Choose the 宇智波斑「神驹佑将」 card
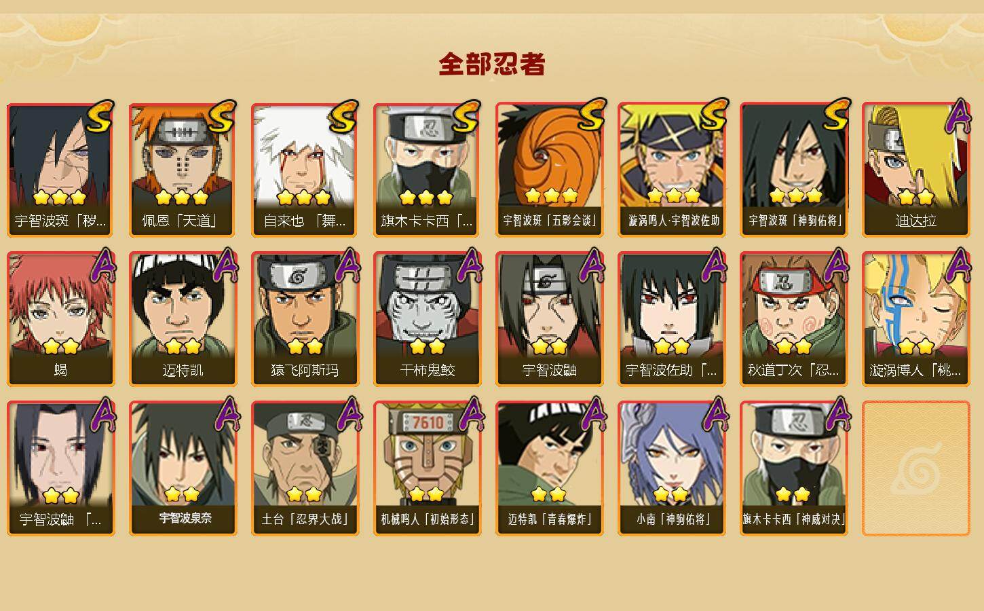 click(x=794, y=170)
